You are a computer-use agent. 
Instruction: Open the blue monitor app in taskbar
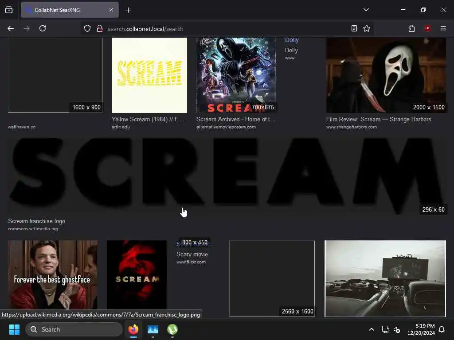[153, 329]
